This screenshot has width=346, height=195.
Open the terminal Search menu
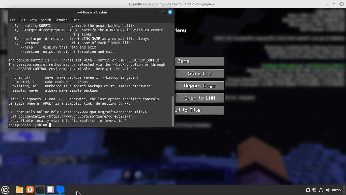point(46,20)
